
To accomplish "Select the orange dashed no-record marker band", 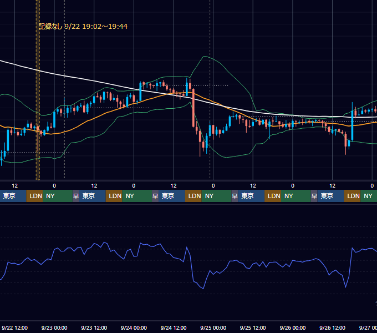I will coord(38,90).
